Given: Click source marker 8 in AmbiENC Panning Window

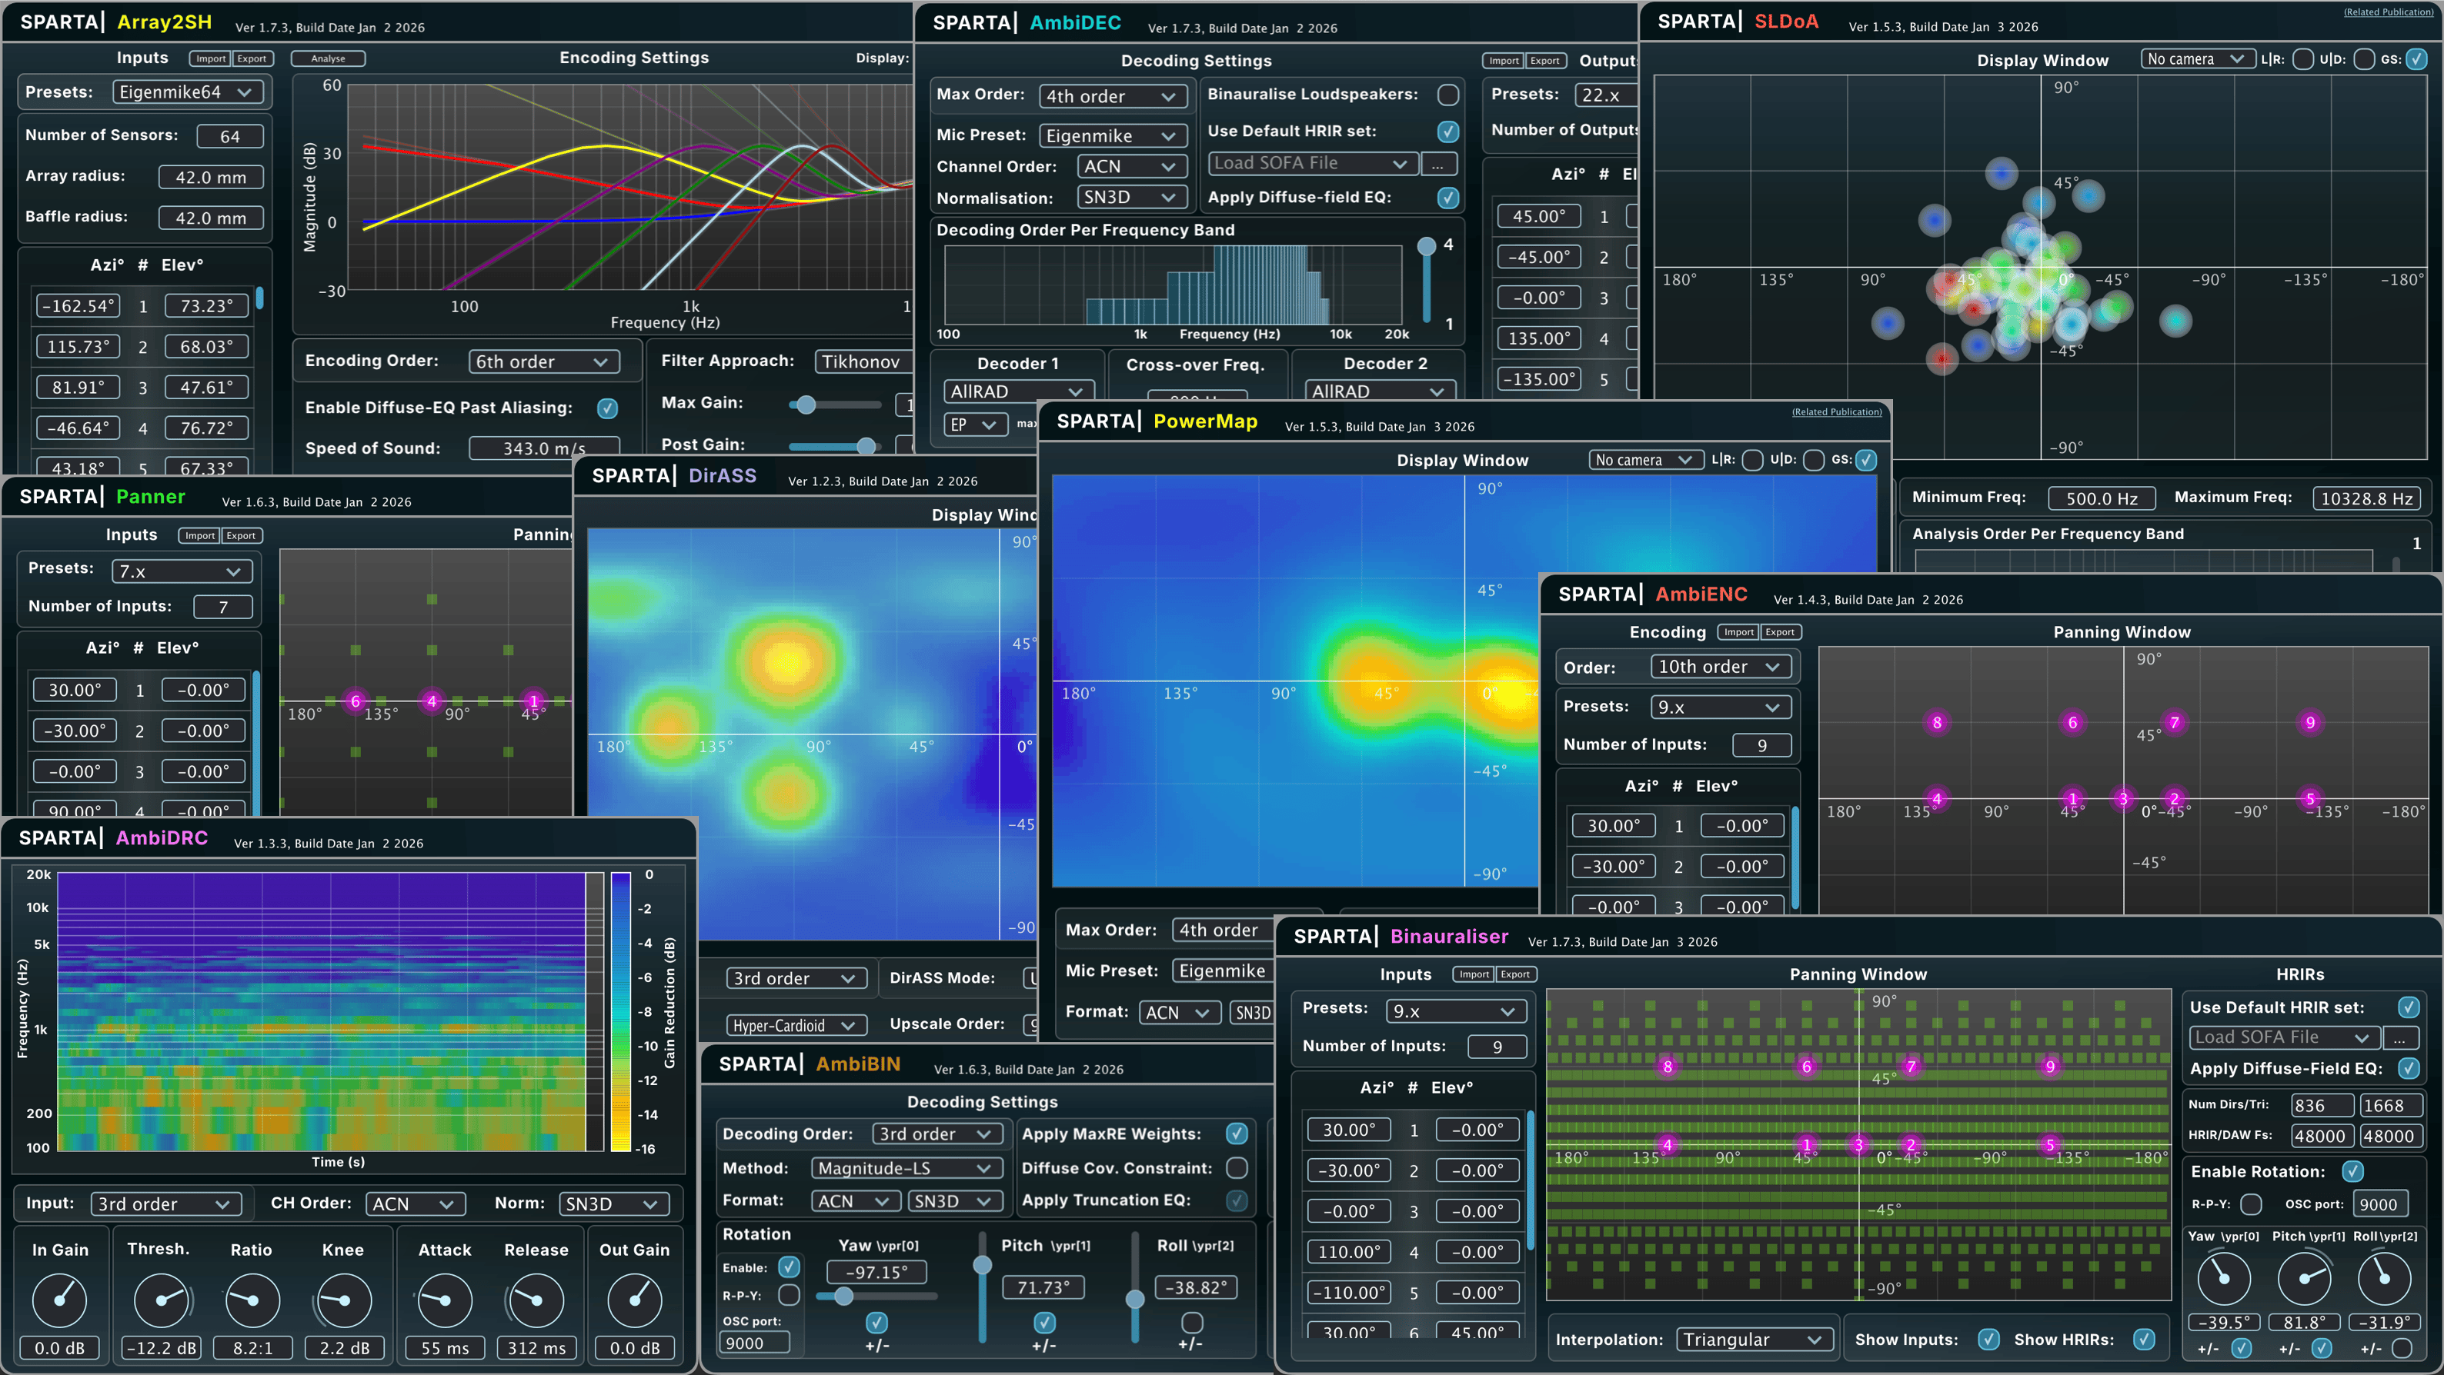Looking at the screenshot, I should click(x=1936, y=723).
